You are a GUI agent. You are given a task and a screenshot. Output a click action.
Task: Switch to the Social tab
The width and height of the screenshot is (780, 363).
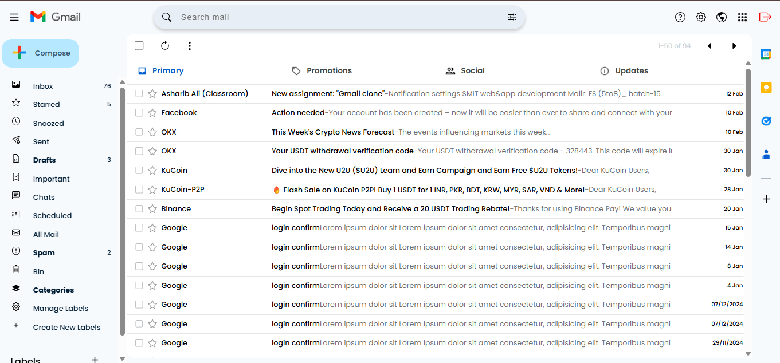coord(465,71)
